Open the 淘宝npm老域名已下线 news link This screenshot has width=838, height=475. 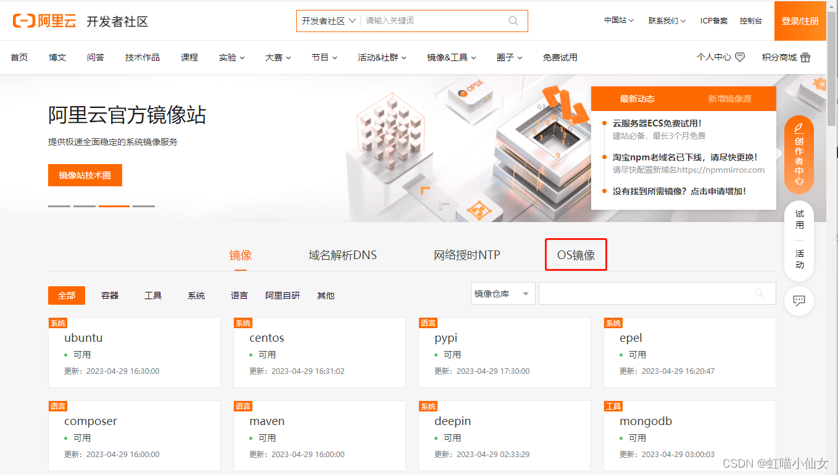click(x=685, y=157)
